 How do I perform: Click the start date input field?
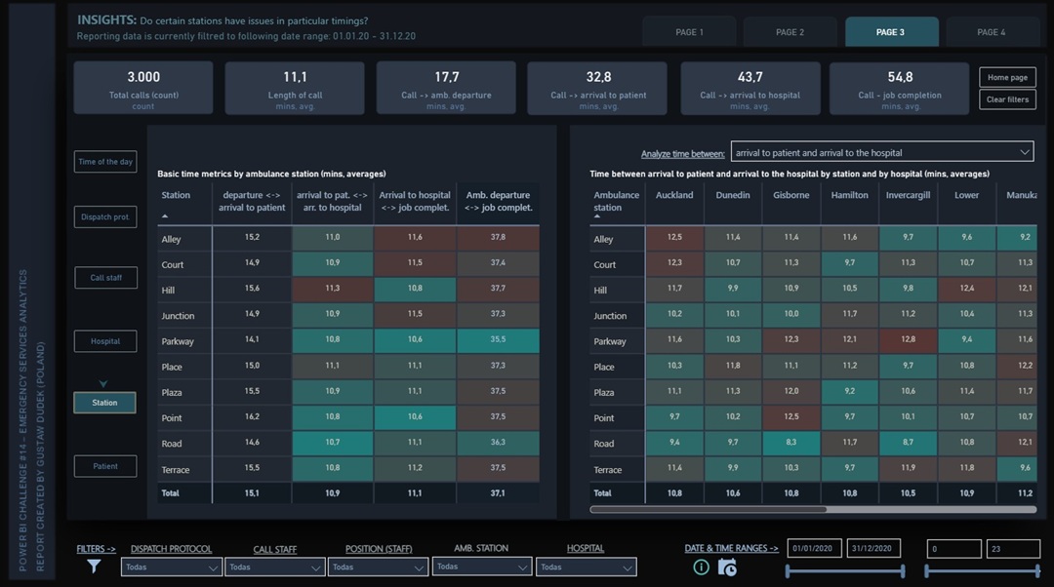[813, 548]
